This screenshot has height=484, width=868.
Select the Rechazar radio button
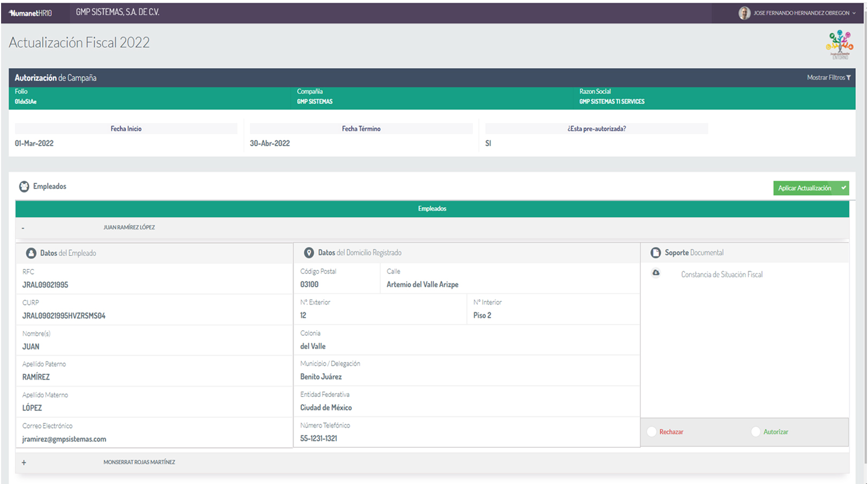[x=652, y=432]
